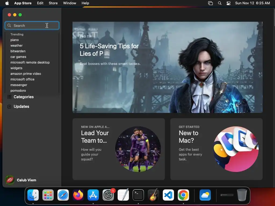Choose 'pomodoro' from trending list

(18, 91)
